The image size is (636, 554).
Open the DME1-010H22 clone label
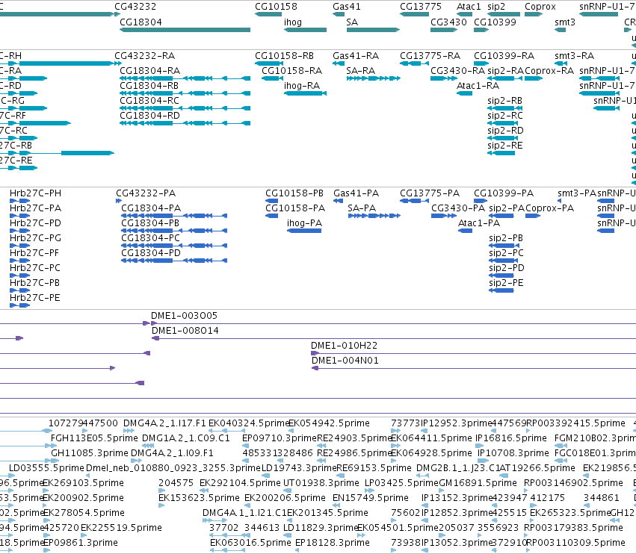coord(344,346)
